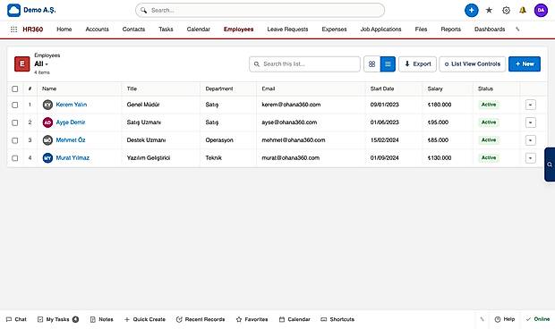The image size is (555, 329).
Task: Open Notes in bottom bar
Action: (101, 319)
